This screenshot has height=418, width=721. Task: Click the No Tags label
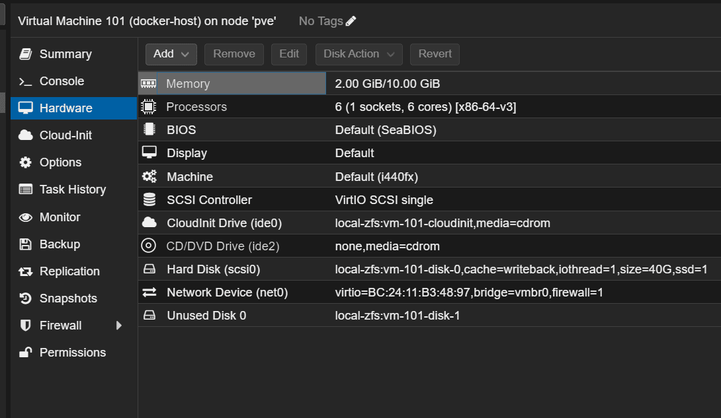321,21
